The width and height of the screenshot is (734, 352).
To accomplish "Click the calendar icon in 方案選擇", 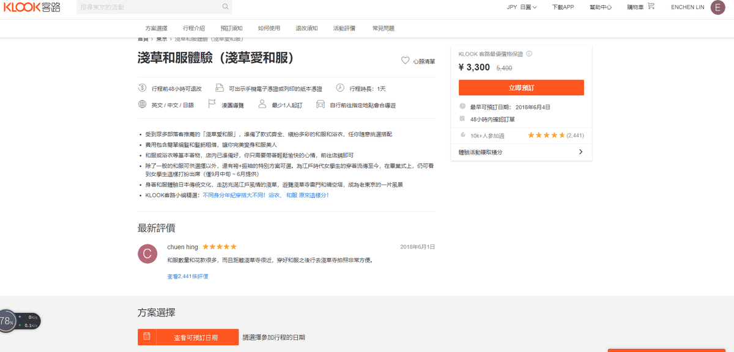I will point(147,337).
